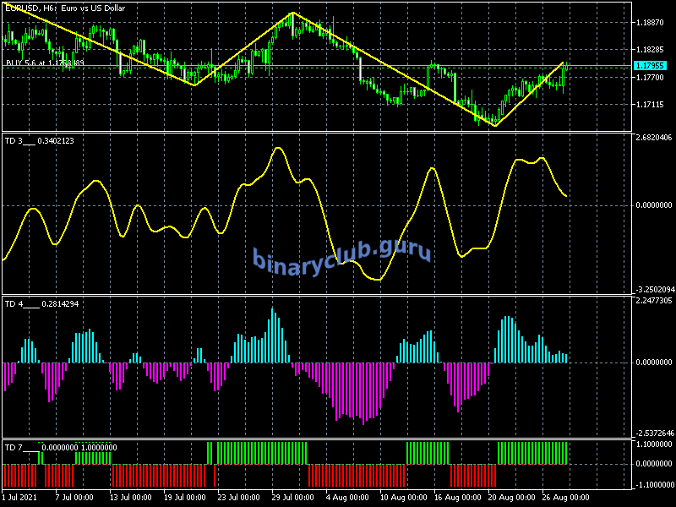Image resolution: width=676 pixels, height=507 pixels.
Task: Click the zigzag line's lowest trough
Action: (495, 126)
